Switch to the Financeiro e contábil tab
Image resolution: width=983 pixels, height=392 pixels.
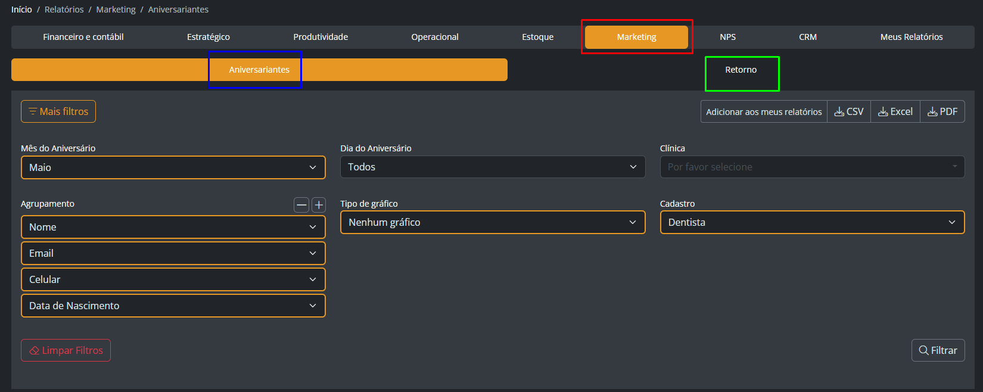coord(83,37)
